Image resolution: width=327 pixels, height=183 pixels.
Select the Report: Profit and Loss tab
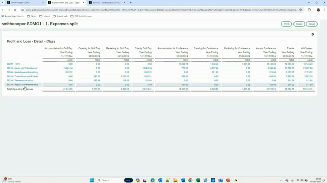point(65,3)
